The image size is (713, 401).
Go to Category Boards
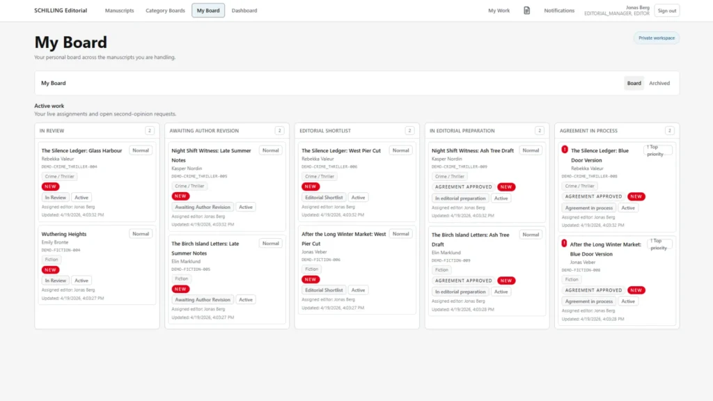coord(165,10)
